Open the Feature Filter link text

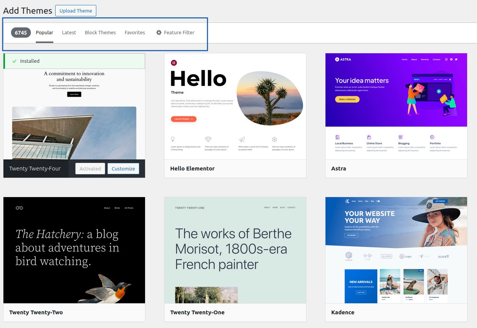[179, 32]
